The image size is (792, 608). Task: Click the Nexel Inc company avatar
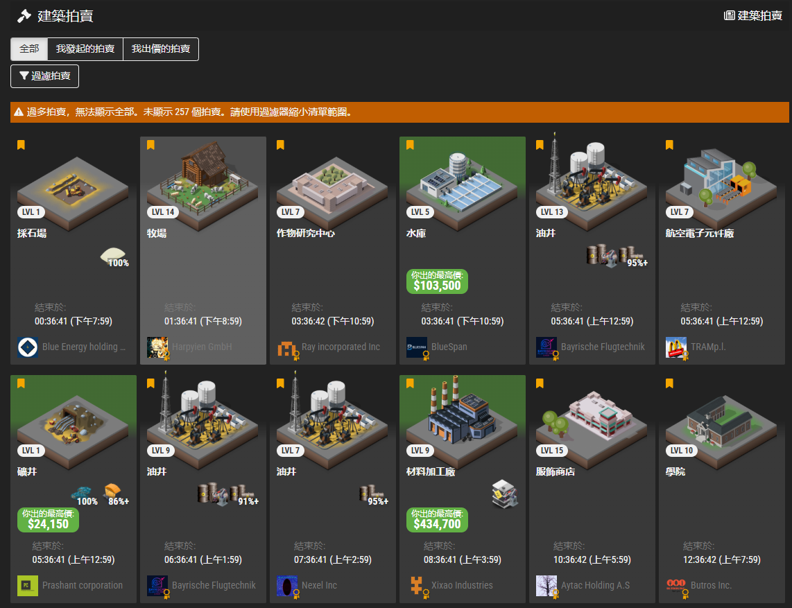287,585
